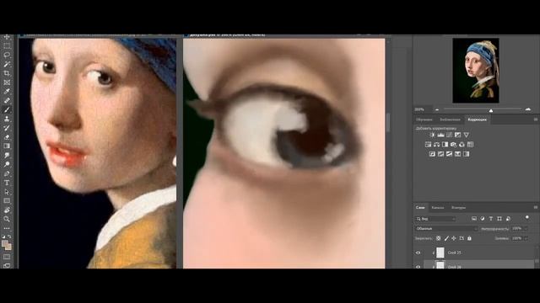
Task: Select the Healing Brush tool
Action: point(7,101)
